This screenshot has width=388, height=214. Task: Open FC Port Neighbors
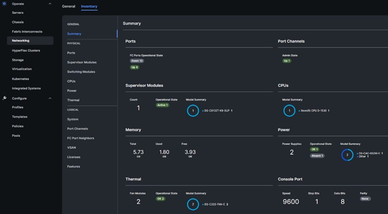pos(80,138)
